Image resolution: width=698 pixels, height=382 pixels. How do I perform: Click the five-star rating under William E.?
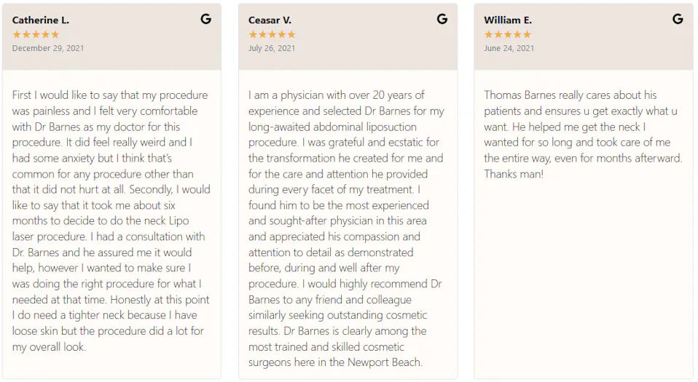point(508,34)
